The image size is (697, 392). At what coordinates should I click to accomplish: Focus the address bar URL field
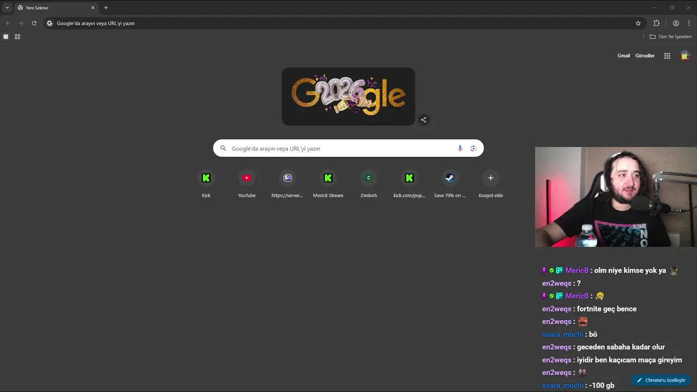pos(344,23)
